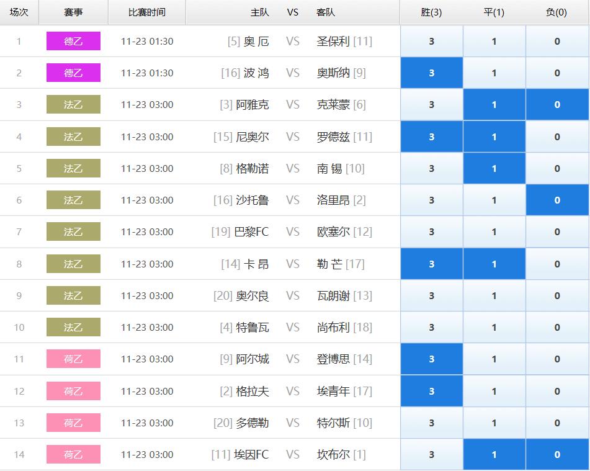Select draw (1) for 奥尔良 vs 瓦朗谢

tap(494, 295)
